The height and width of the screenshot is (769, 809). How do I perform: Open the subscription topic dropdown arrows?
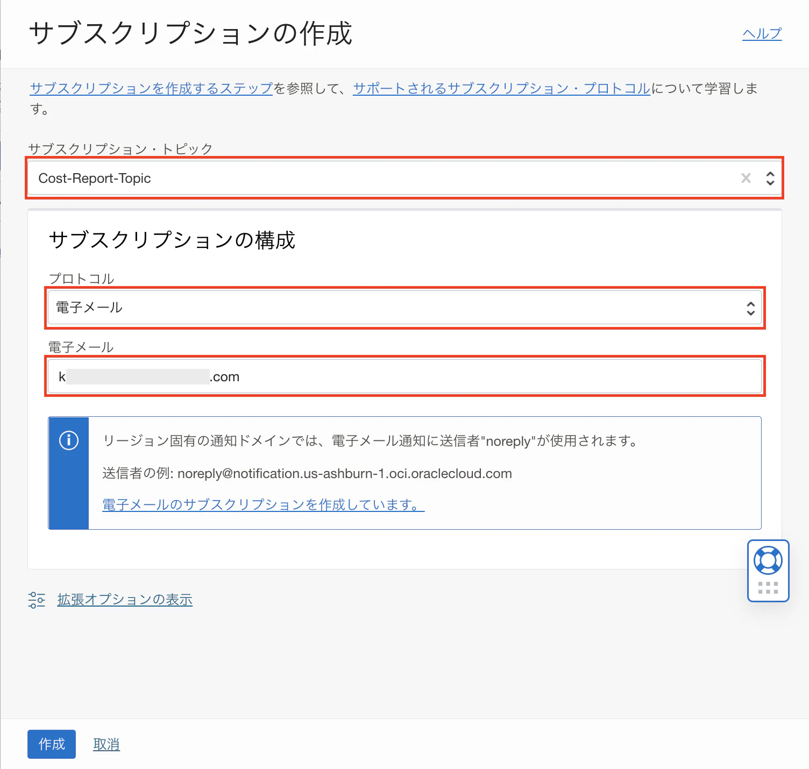click(770, 178)
